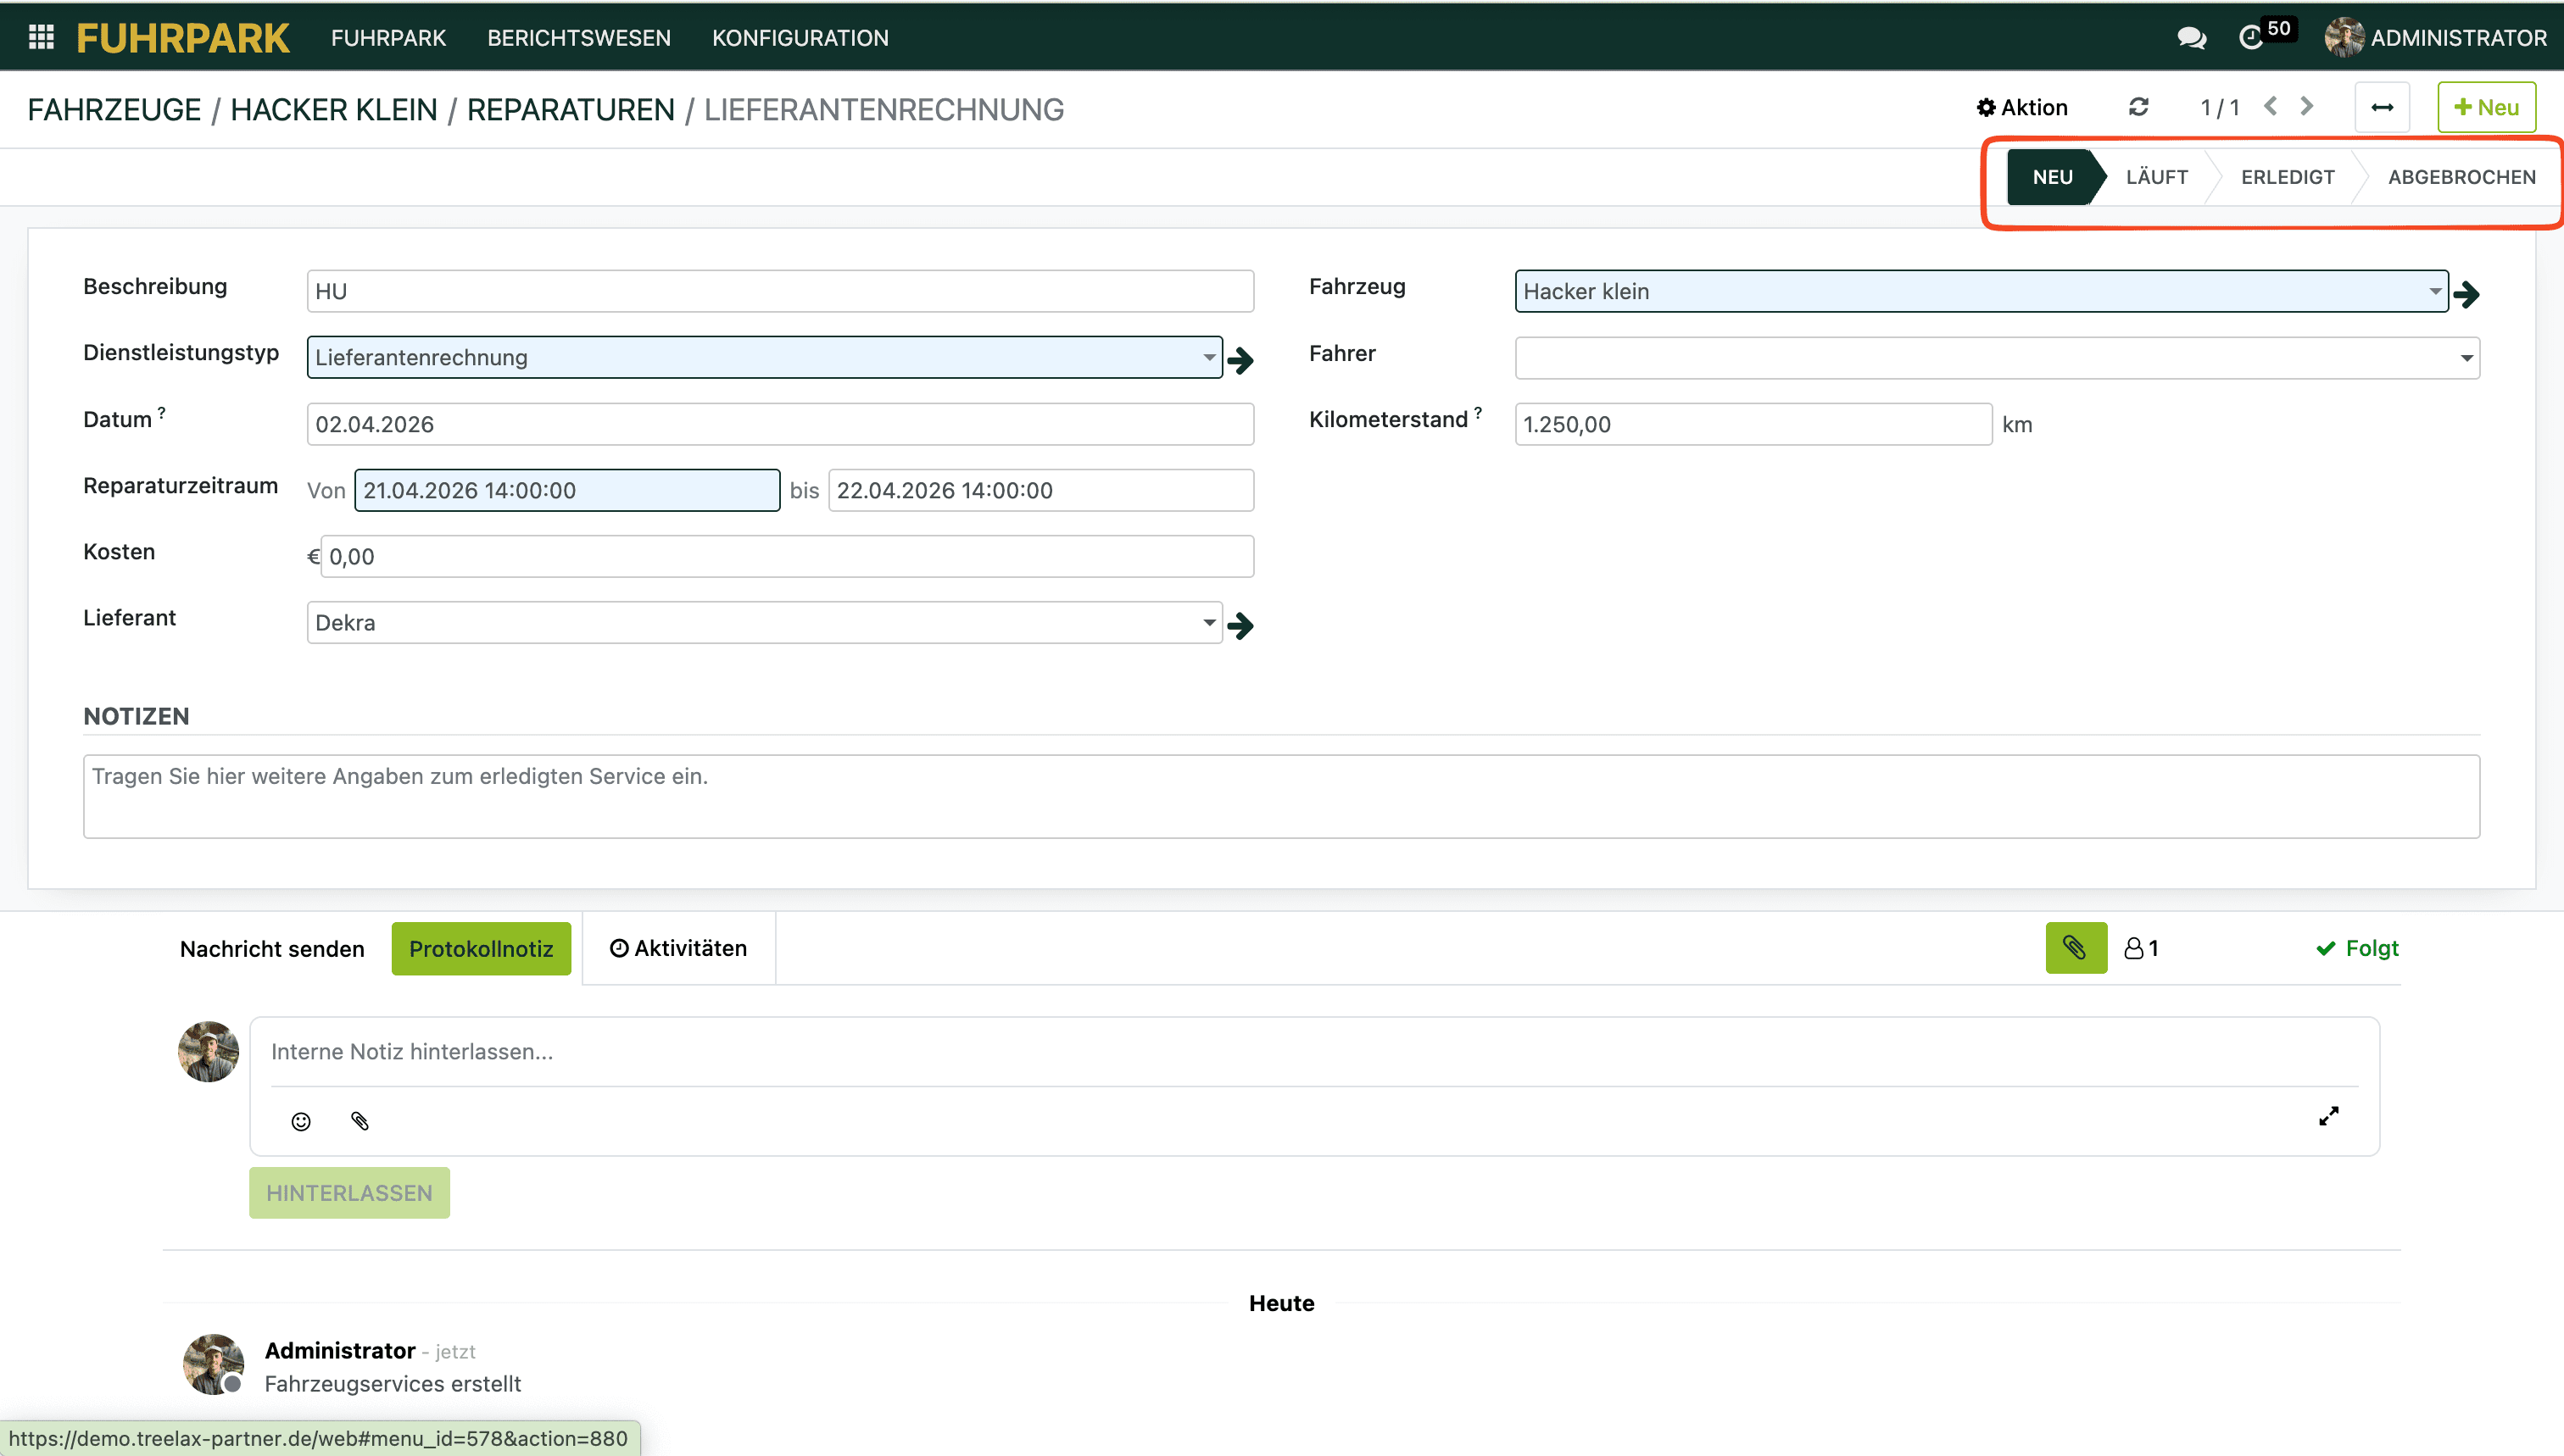Click the refresh record icon

(2138, 107)
